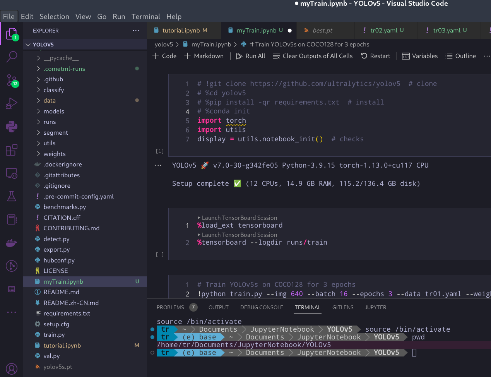
Task: Expand the data folder
Action: point(85,101)
